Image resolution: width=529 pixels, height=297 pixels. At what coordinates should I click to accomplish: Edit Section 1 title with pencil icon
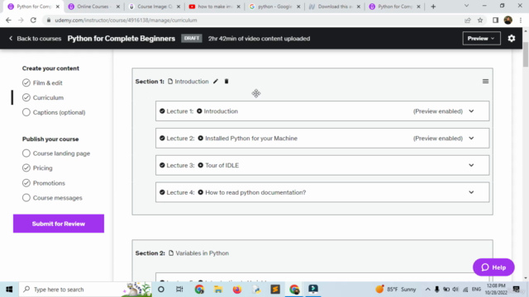pos(216,81)
